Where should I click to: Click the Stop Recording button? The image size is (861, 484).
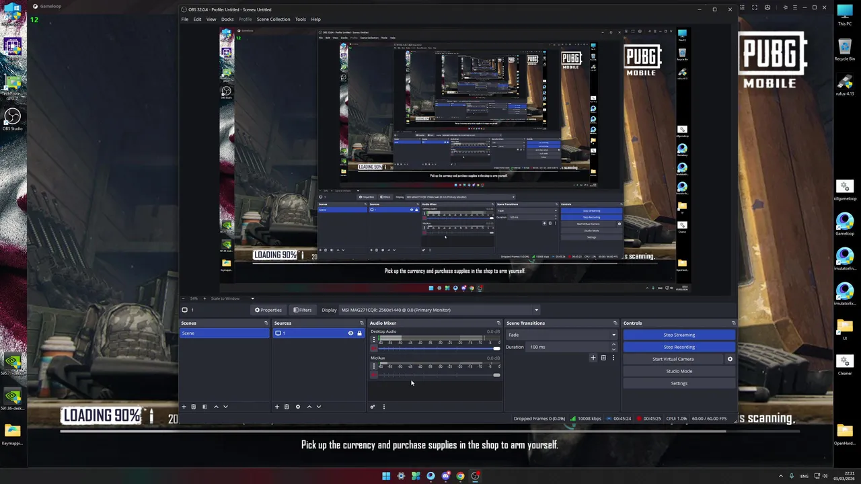click(679, 347)
